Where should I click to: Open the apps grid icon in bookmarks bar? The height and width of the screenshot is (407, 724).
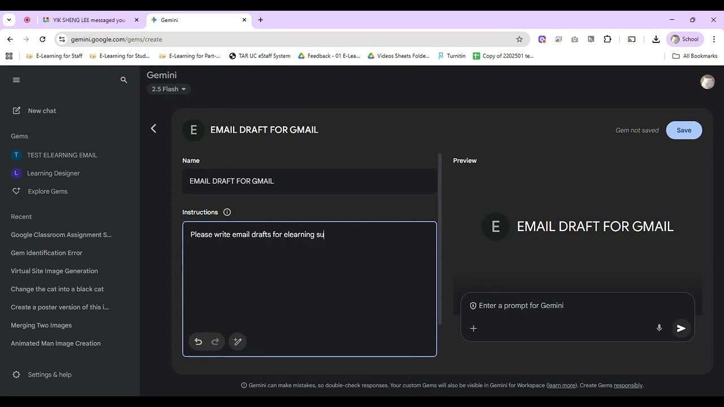coord(8,56)
